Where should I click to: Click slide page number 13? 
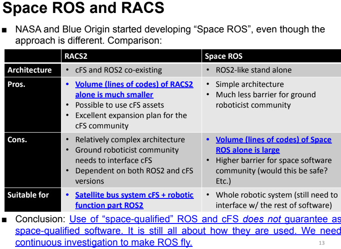click(322, 243)
